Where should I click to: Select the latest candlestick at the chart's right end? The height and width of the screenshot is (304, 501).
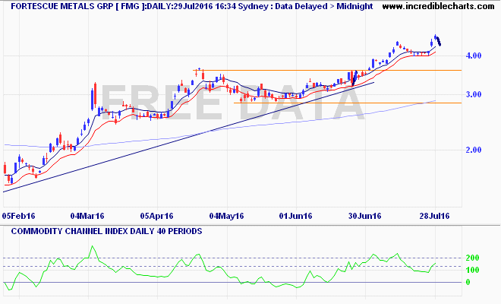tap(440, 43)
